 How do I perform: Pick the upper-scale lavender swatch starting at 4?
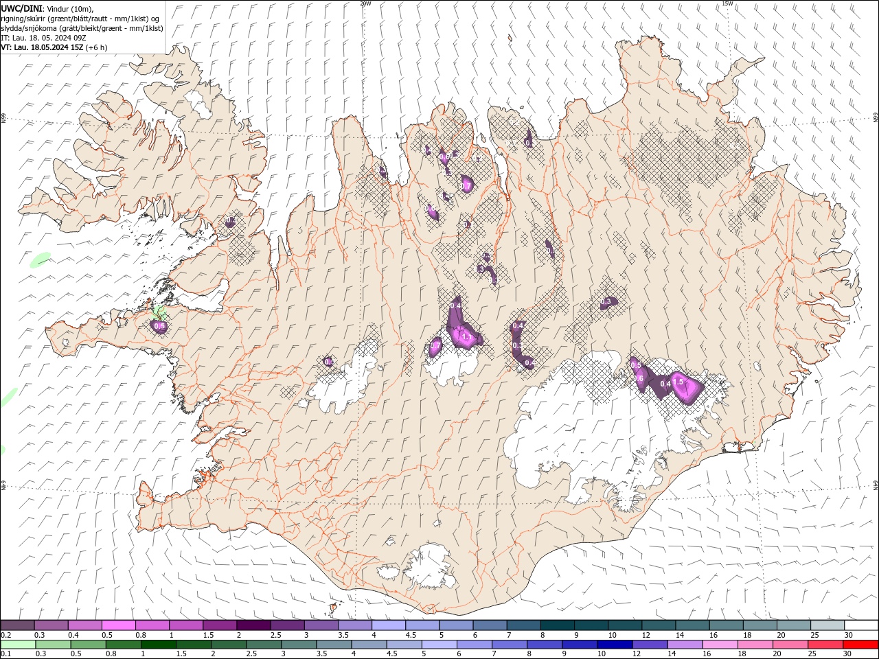(388, 625)
